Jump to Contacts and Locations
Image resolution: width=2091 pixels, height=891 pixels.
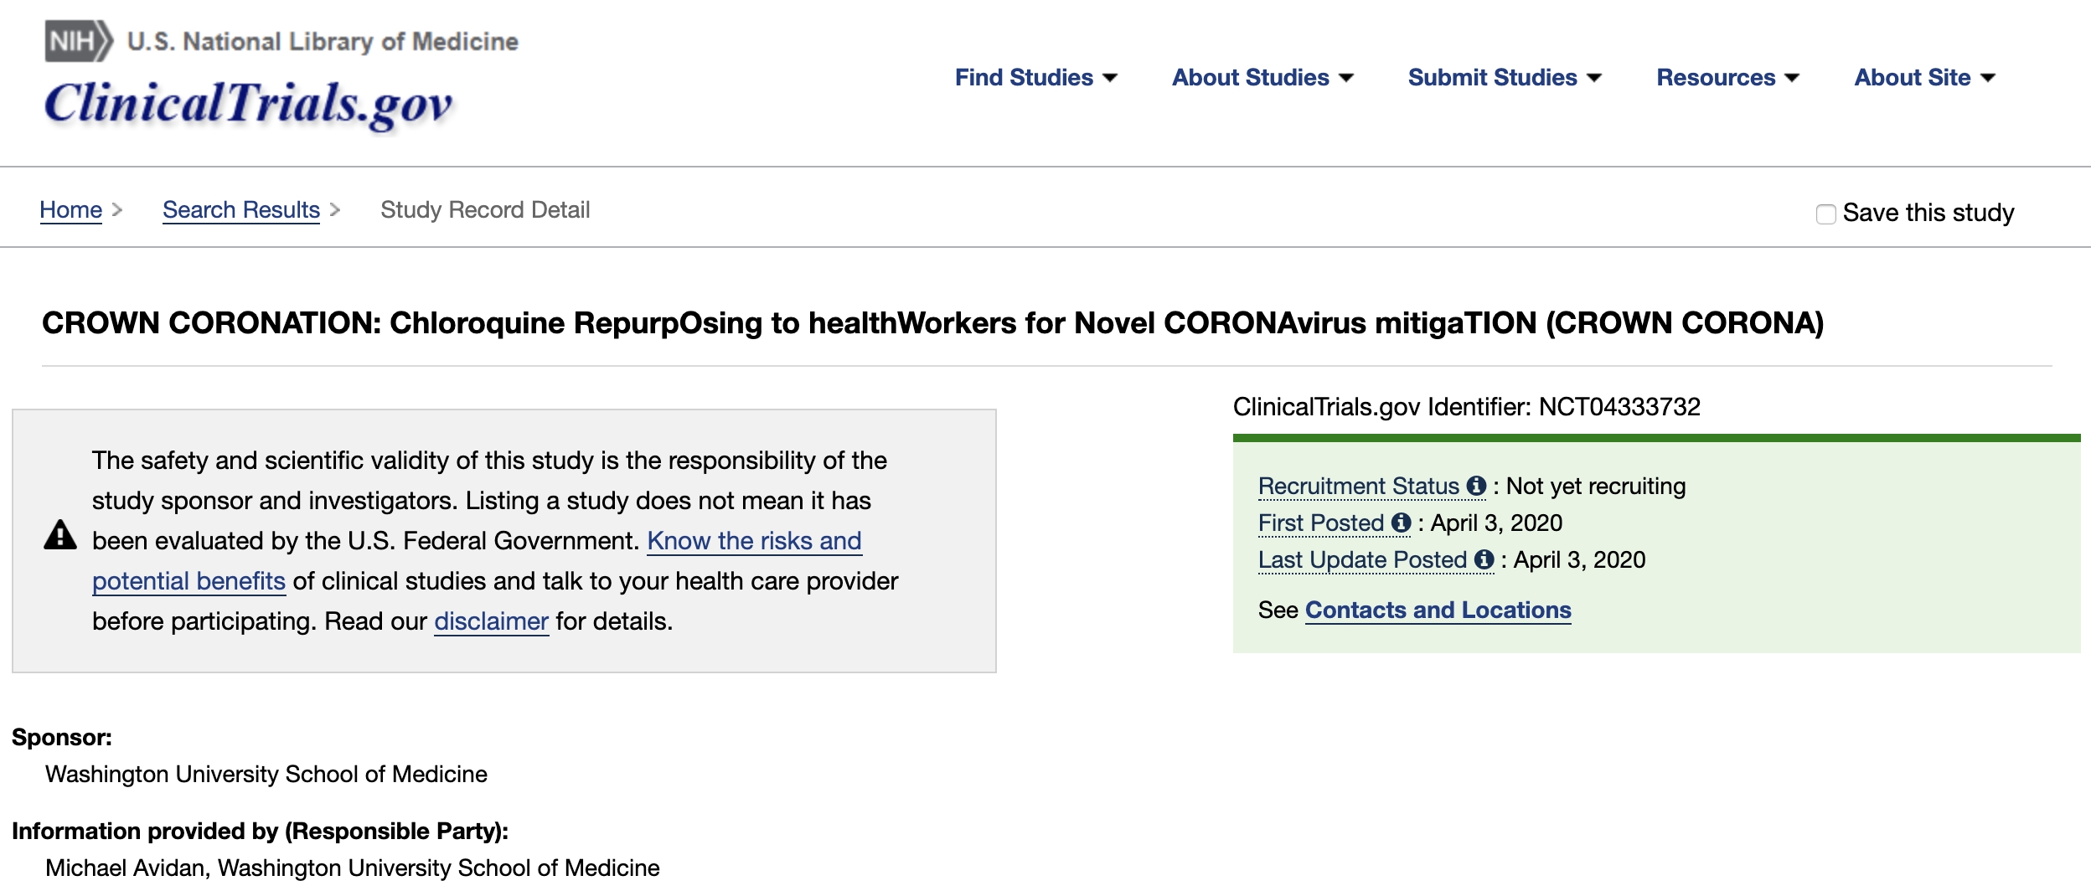pos(1438,610)
